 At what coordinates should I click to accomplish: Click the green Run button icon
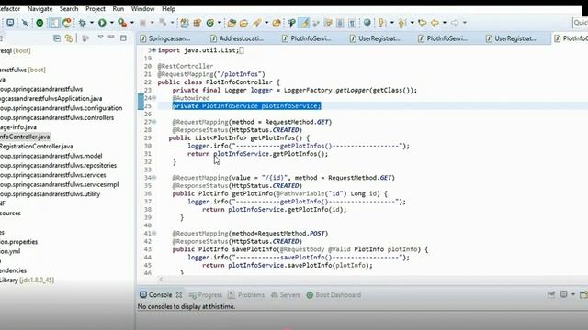click(x=102, y=23)
